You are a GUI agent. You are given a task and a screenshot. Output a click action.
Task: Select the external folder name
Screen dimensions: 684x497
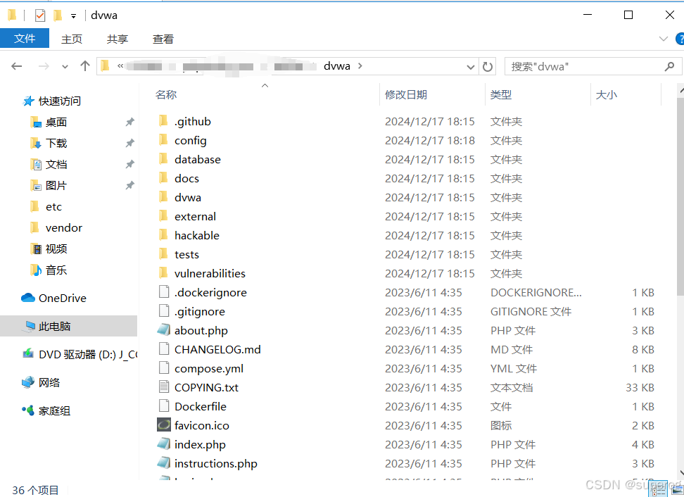195,216
